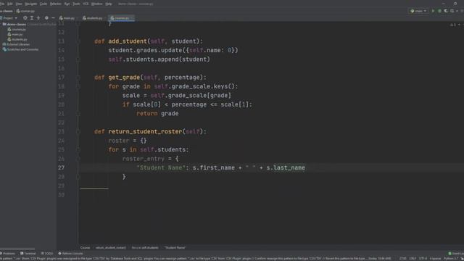The width and height of the screenshot is (464, 261).
Task: Click the collapse all icon in Project panel
Action: (38, 18)
